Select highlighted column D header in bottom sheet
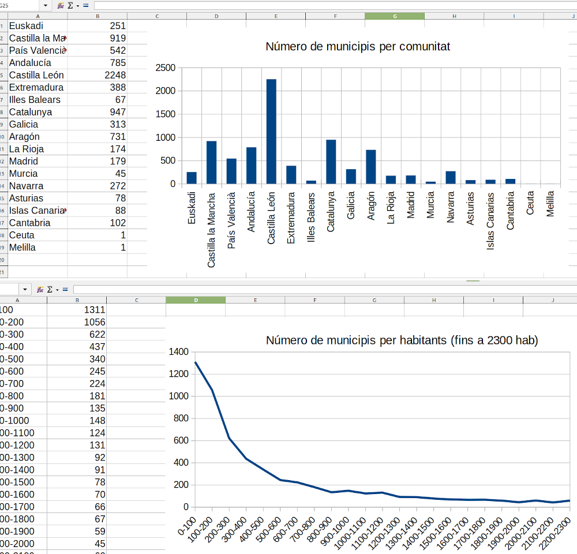The height and width of the screenshot is (554, 577). coord(196,300)
